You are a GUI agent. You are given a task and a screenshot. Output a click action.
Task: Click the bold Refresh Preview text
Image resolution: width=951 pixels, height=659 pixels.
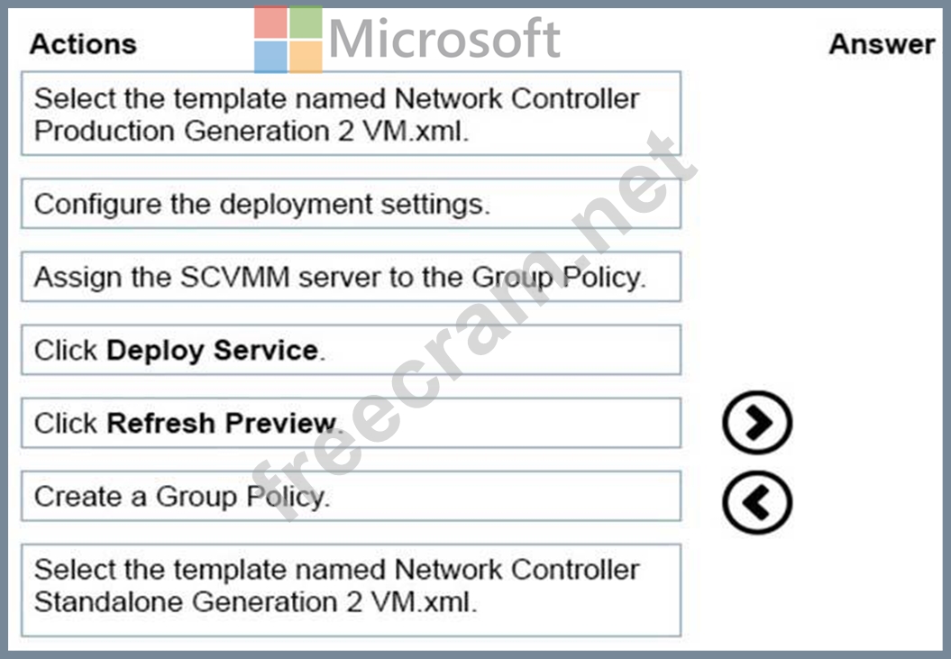(x=222, y=423)
